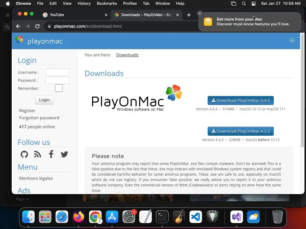Open the Bookmarks menu
This screenshot has height=229, width=306.
(x=107, y=4)
